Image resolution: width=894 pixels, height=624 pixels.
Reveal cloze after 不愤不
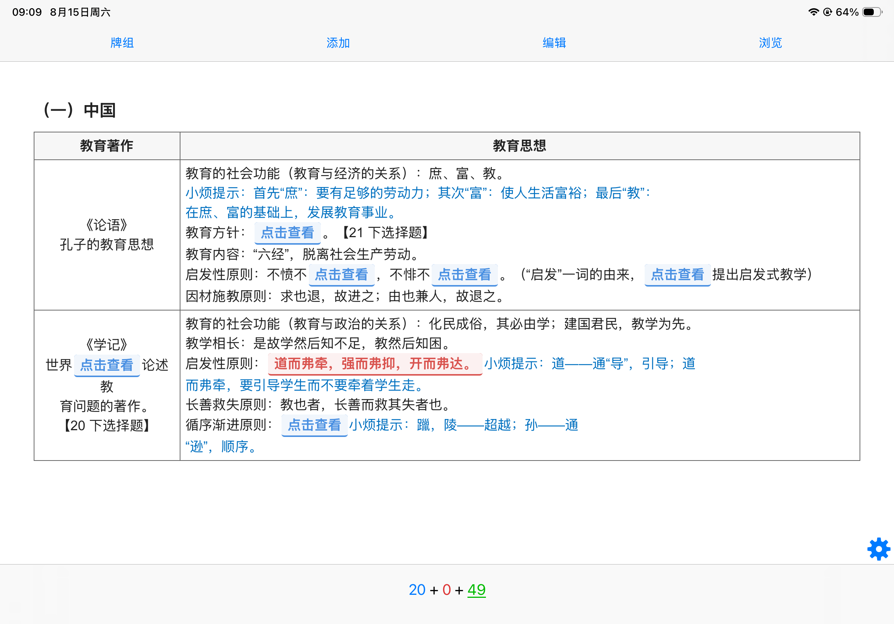click(x=341, y=275)
